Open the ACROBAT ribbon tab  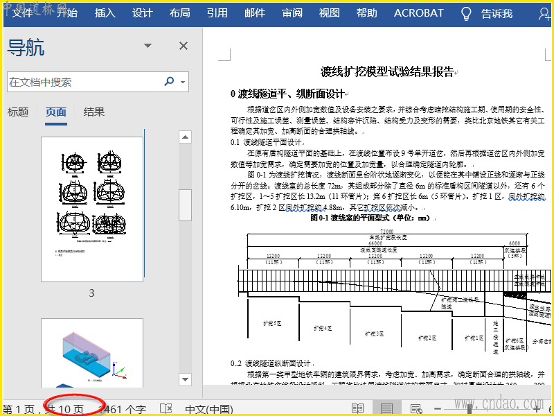pyautogui.click(x=419, y=13)
